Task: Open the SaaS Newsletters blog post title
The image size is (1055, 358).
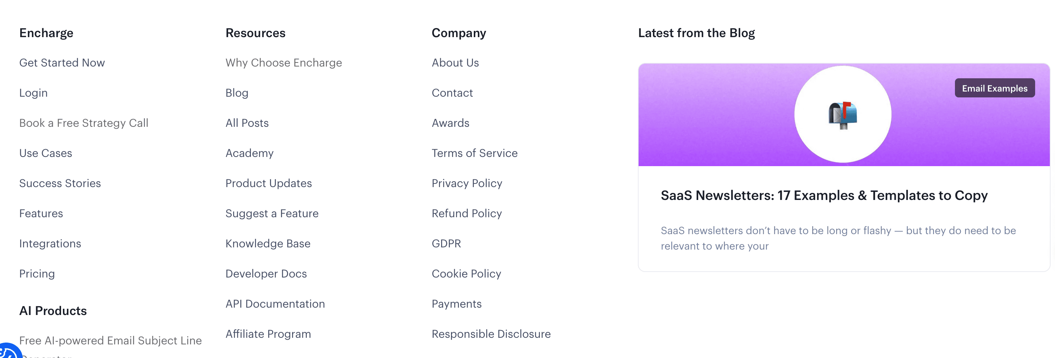Action: pyautogui.click(x=824, y=196)
